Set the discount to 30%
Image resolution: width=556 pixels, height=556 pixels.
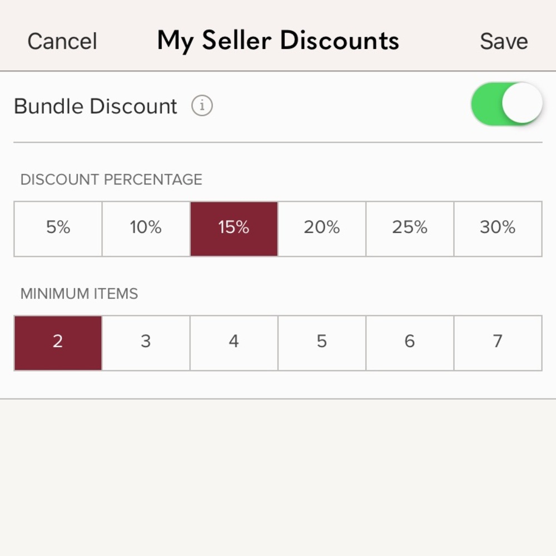click(497, 229)
